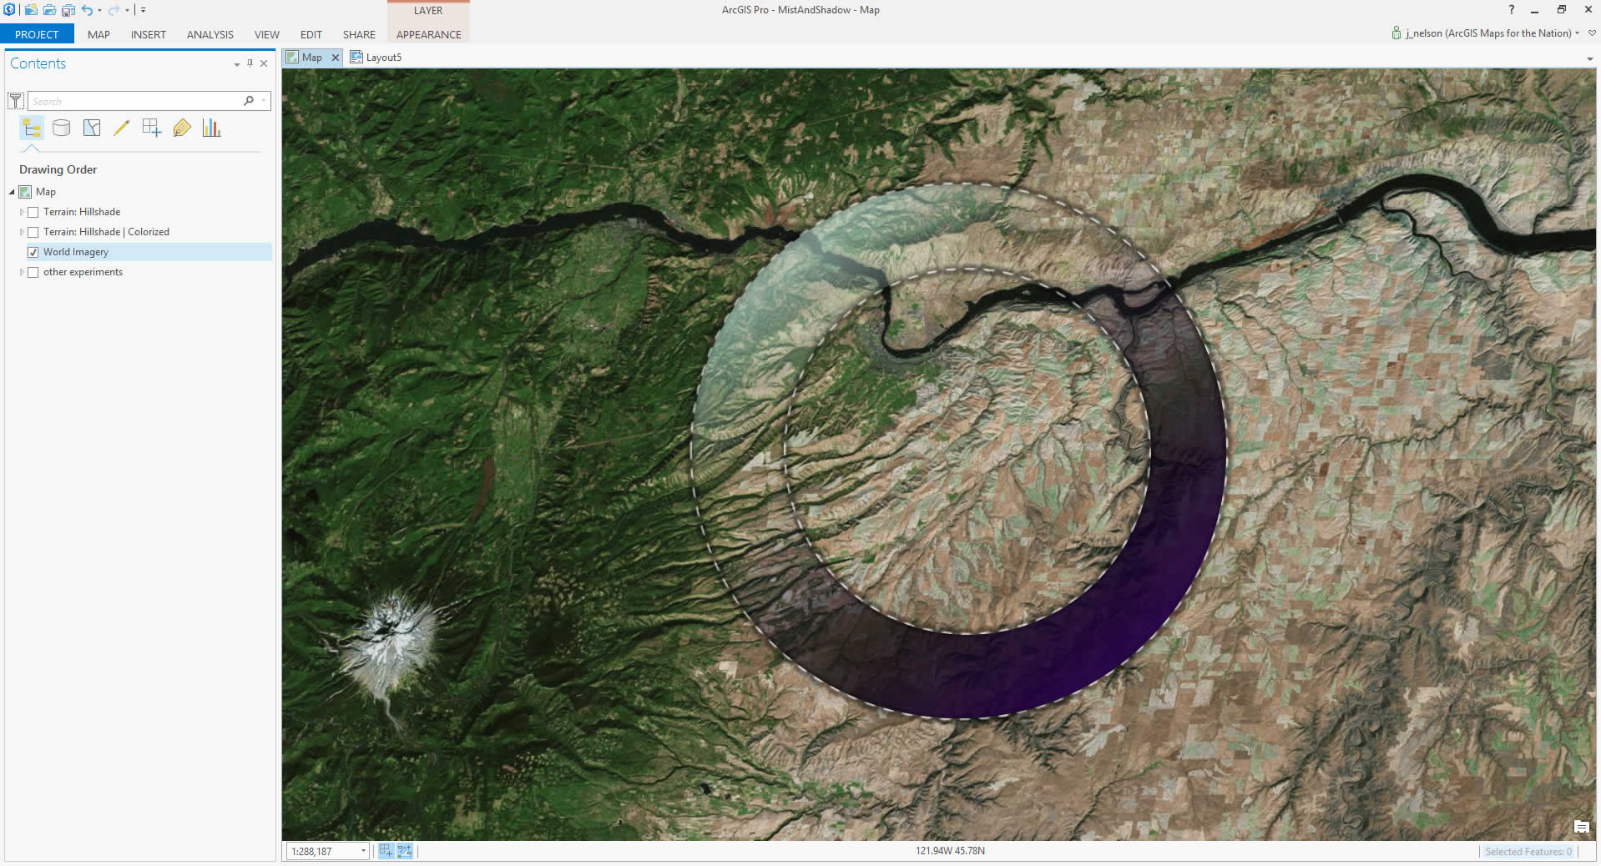Switch to the INSERT ribbon tab
The width and height of the screenshot is (1601, 866).
pyautogui.click(x=149, y=34)
